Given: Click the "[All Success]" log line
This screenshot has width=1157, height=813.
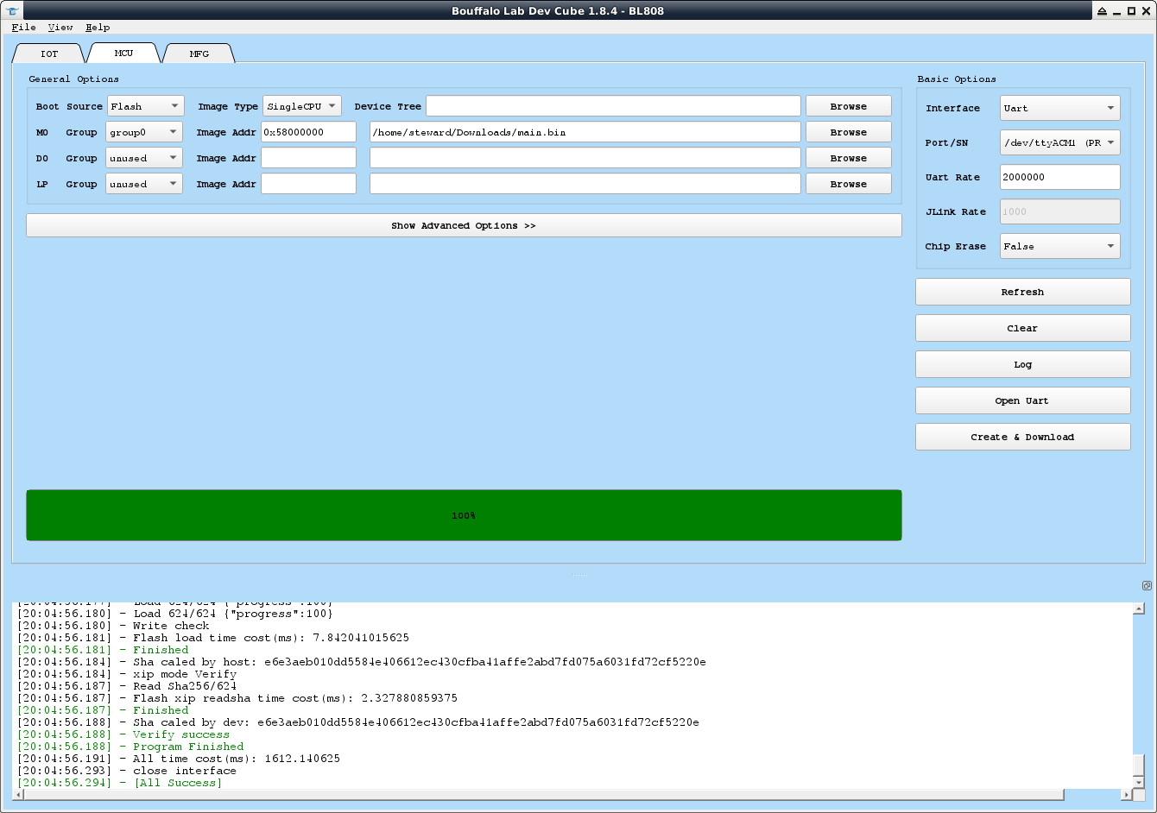Looking at the screenshot, I should 120,783.
